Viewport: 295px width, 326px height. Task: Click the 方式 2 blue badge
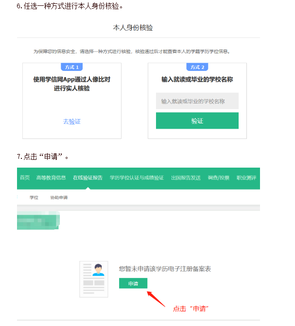click(x=197, y=67)
